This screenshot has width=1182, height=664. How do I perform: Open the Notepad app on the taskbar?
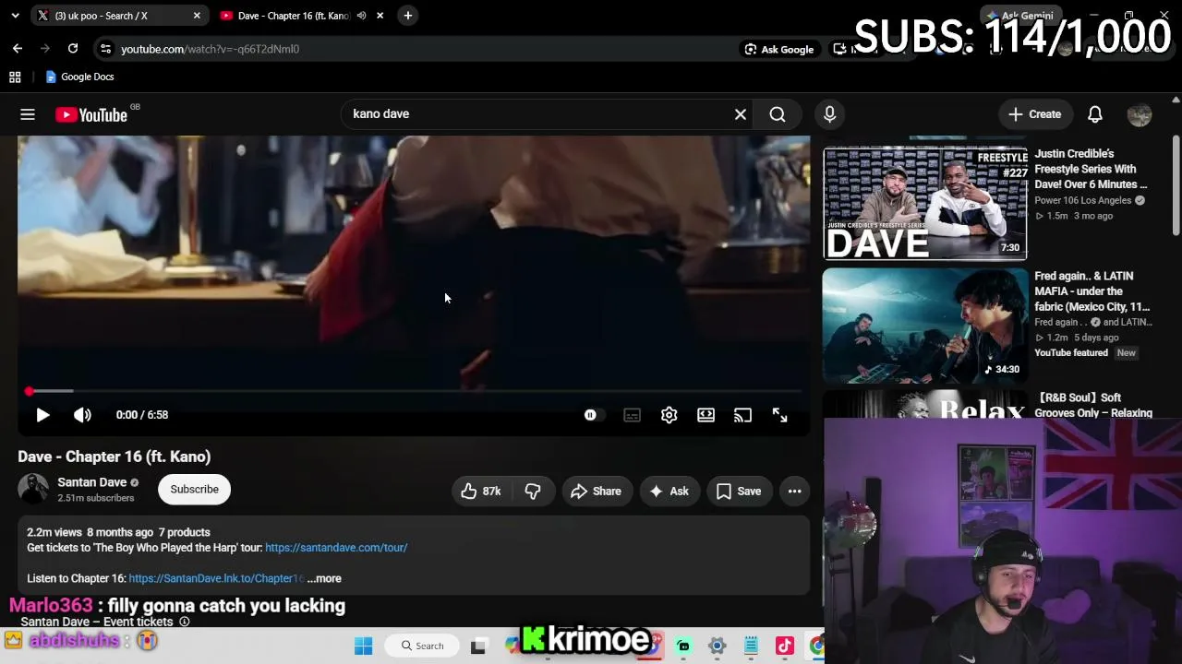(x=751, y=646)
